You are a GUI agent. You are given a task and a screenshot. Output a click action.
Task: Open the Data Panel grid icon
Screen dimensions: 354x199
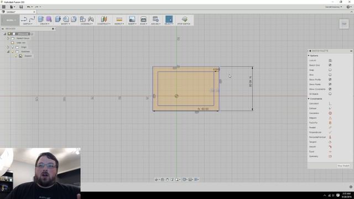(x=4, y=7)
